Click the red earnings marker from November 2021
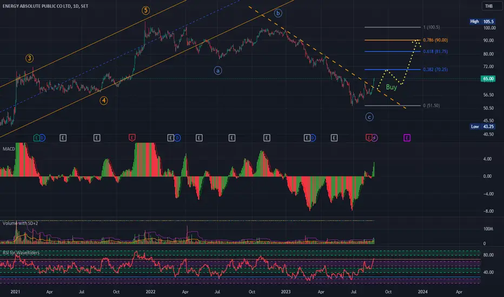 [132, 138]
